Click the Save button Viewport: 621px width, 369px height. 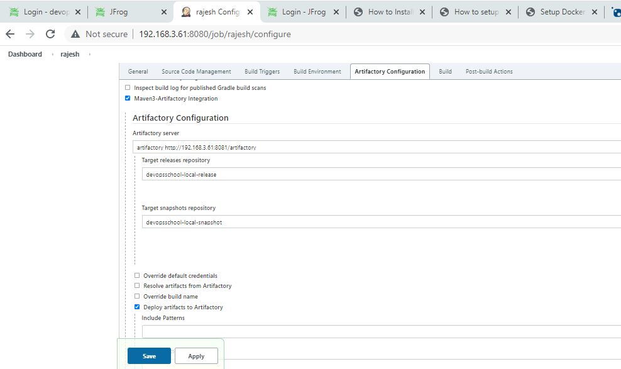pos(149,356)
